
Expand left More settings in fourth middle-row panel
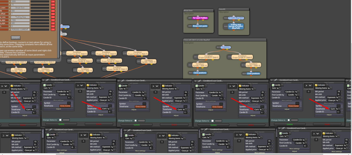point(286,100)
